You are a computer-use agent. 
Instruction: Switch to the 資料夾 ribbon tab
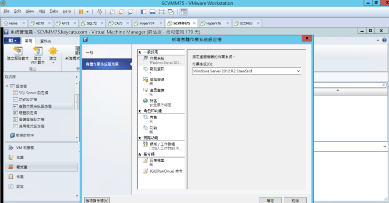tap(45, 41)
